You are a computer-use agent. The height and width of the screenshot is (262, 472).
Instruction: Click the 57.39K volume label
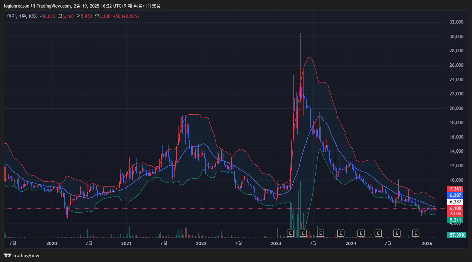[456, 235]
